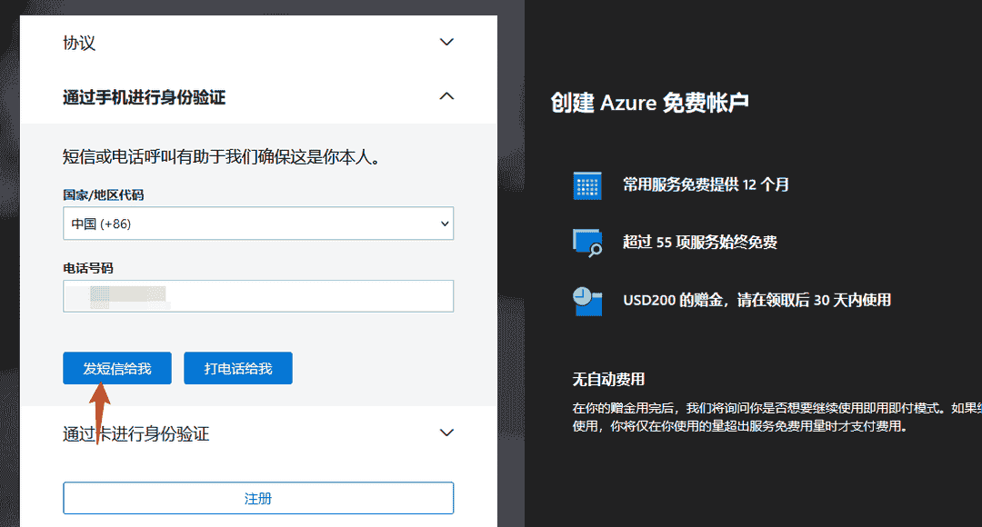Open the 国家/地区代码 dropdown showing 中国 (+86)
Image resolution: width=982 pixels, height=527 pixels.
(258, 224)
